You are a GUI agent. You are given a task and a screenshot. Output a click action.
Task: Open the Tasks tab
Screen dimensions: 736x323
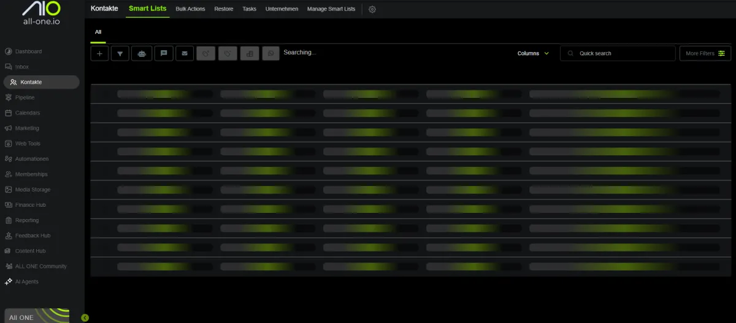pyautogui.click(x=249, y=9)
